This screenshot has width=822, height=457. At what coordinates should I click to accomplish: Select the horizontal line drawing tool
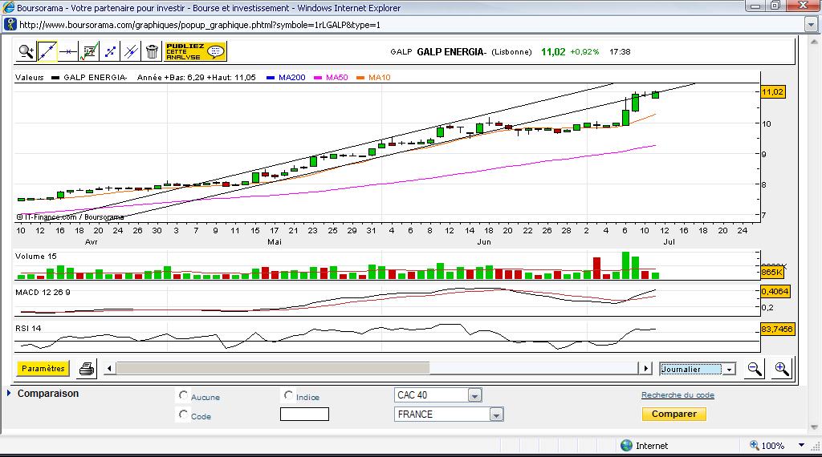(x=68, y=51)
